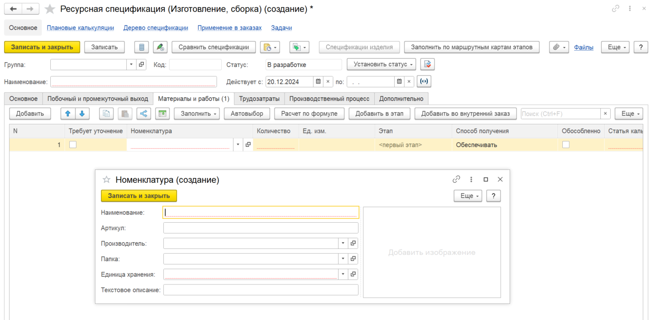Viewport: 653px width, 320px height.
Task: Move the row up with blue arrow
Action: (x=67, y=113)
